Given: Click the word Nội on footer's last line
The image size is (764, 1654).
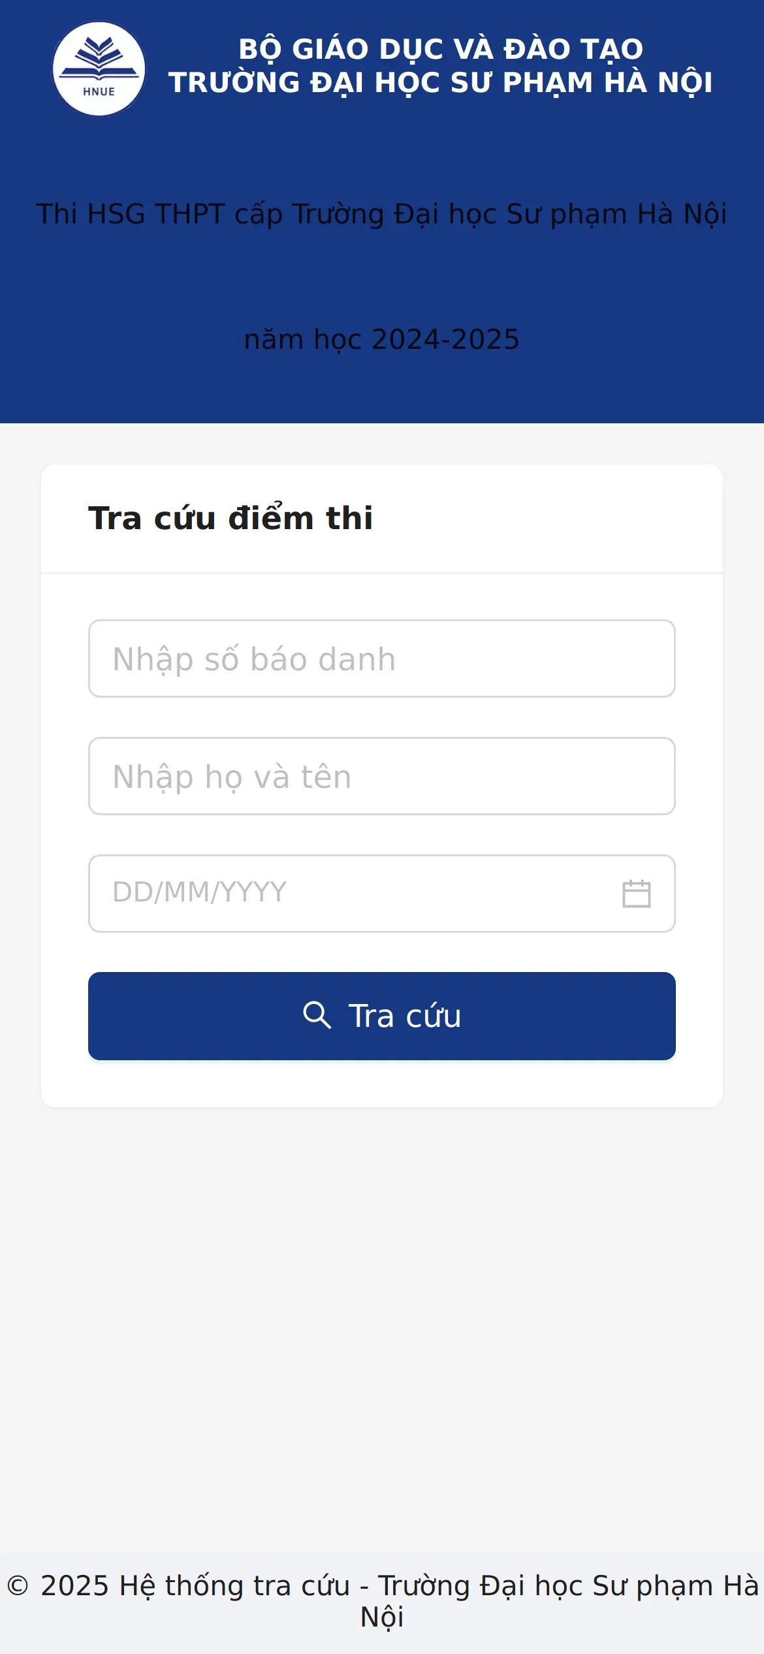Looking at the screenshot, I should tap(382, 1617).
